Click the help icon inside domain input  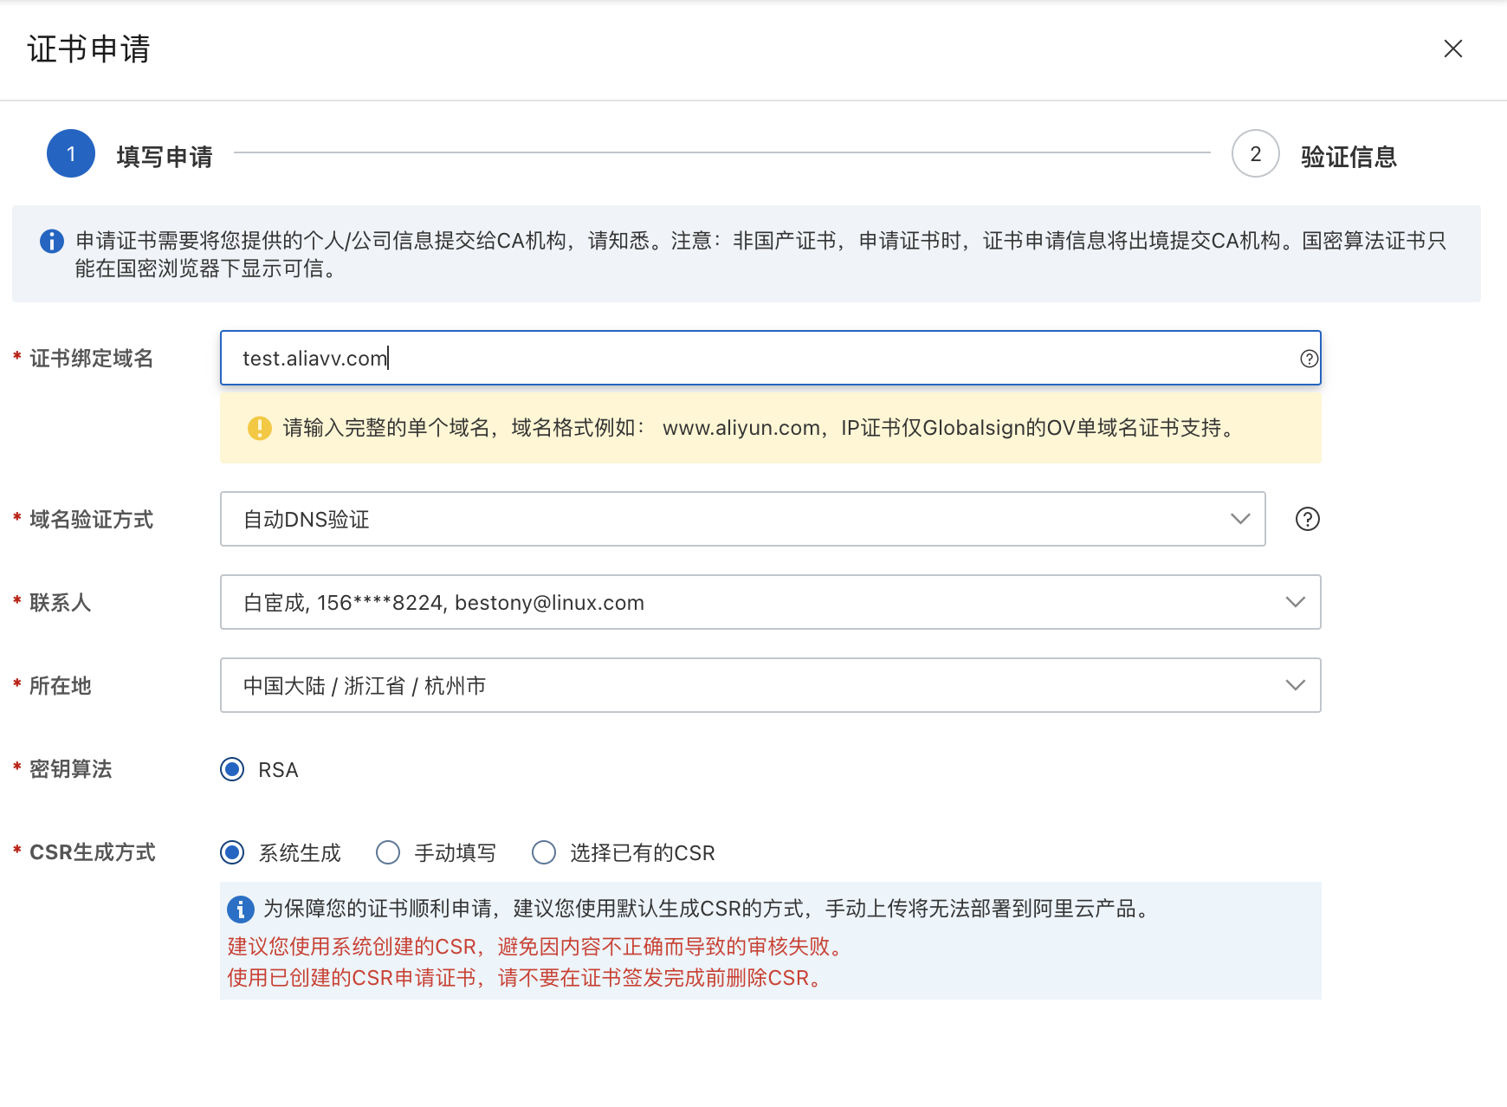pyautogui.click(x=1309, y=359)
